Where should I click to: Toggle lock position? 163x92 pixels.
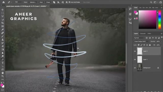(x=144, y=45)
